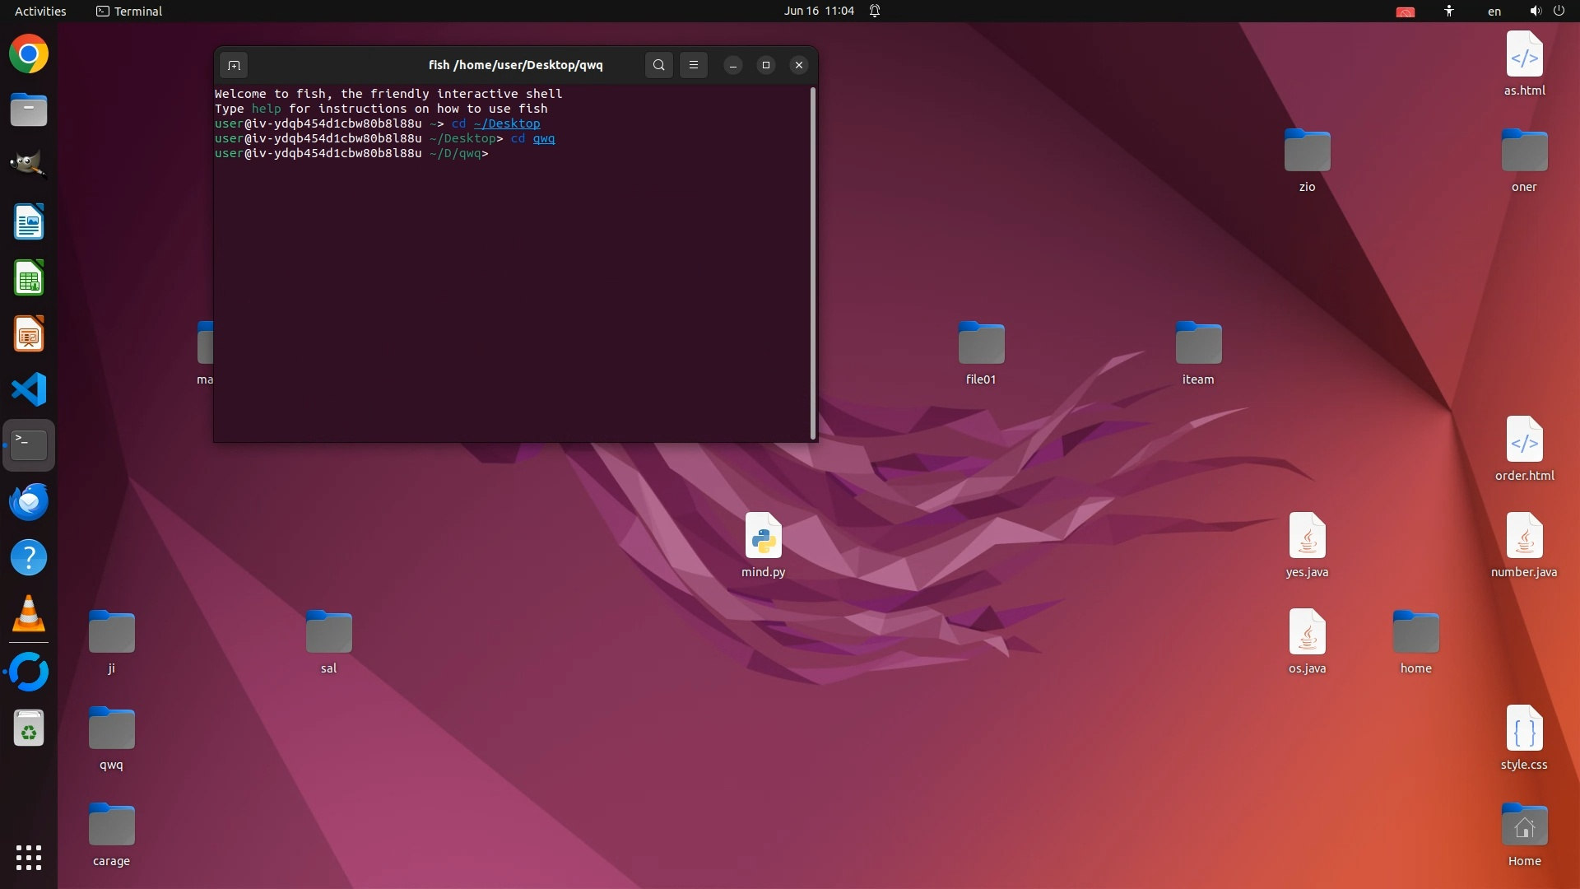Open GIMP image editor
Viewport: 1580px width, 889px height.
(29, 164)
